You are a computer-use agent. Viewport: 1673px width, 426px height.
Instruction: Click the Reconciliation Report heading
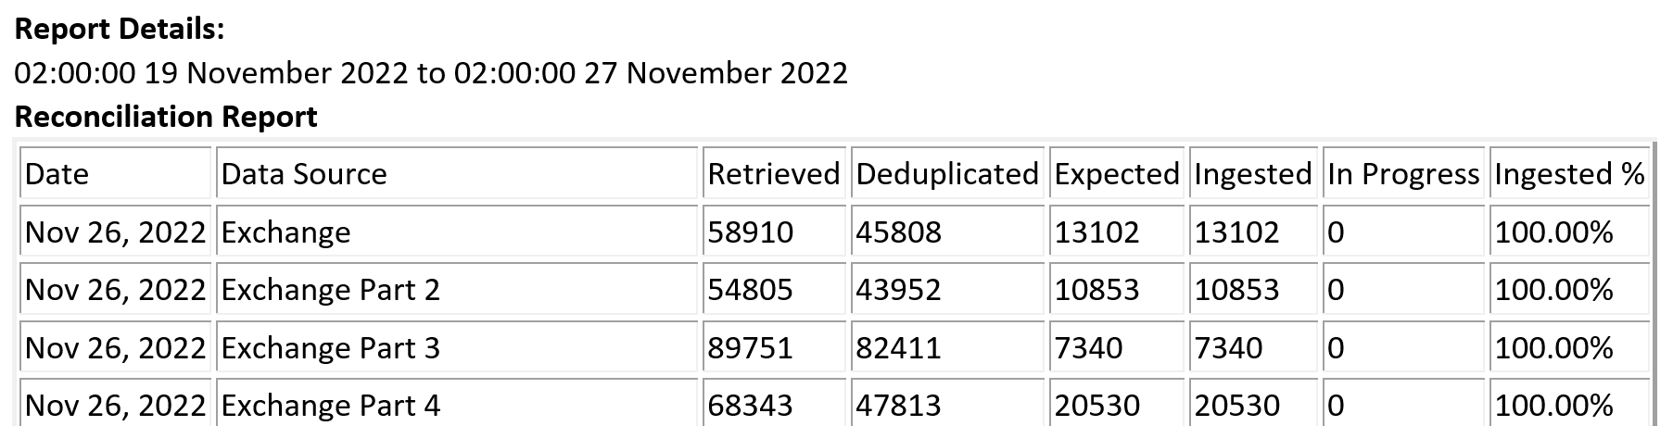coord(166,117)
